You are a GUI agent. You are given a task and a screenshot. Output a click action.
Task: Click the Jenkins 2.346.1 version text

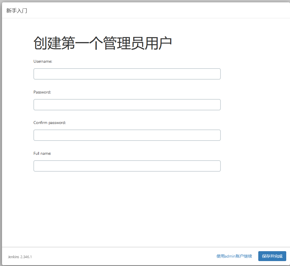click(20, 257)
